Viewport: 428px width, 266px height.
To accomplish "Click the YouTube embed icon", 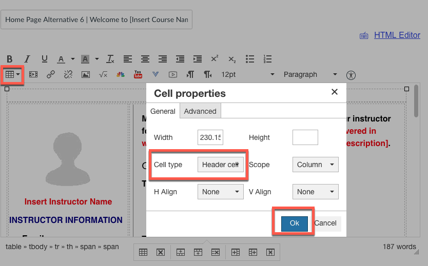I will coord(138,74).
